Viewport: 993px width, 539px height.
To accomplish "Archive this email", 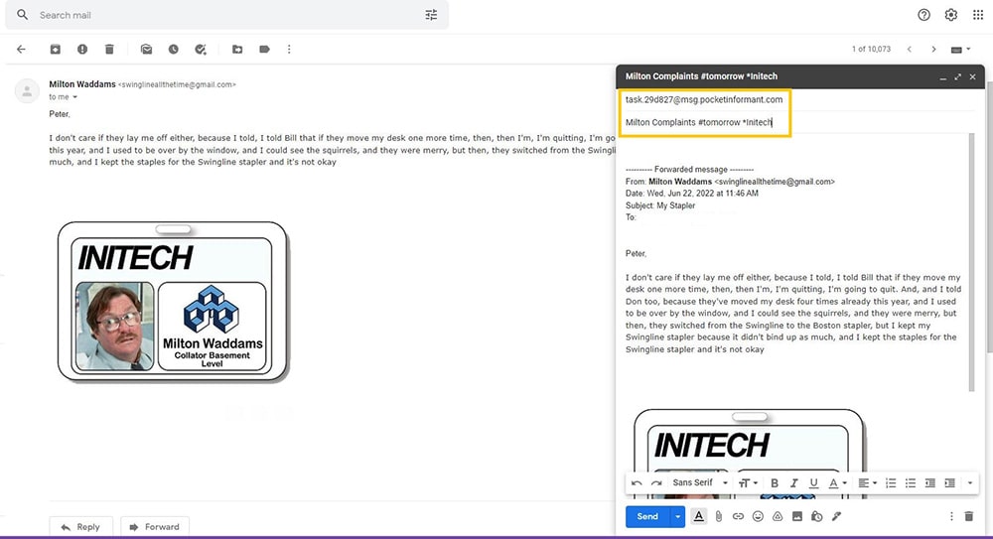I will pyautogui.click(x=55, y=49).
